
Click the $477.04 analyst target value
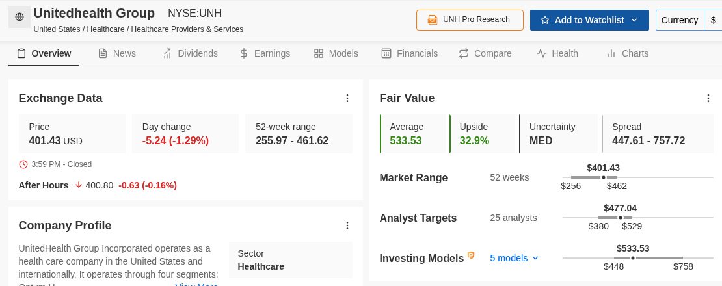click(621, 208)
